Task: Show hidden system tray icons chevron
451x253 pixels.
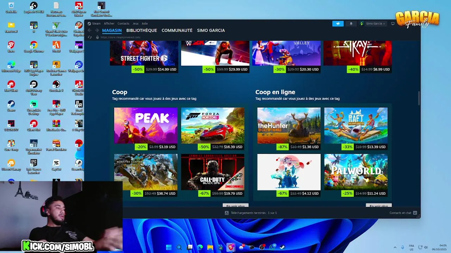Action: coord(395,247)
